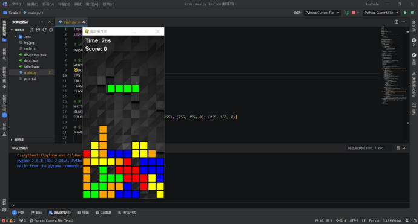Viewport: 419px width, 224px height.
Task: Collapse the TETRIS root tree
Action: tap(12, 30)
